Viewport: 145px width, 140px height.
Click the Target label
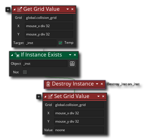(18, 43)
